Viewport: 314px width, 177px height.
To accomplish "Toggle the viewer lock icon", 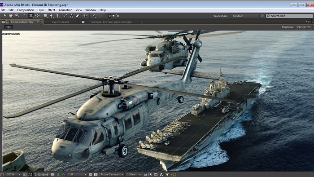I will pos(7,22).
